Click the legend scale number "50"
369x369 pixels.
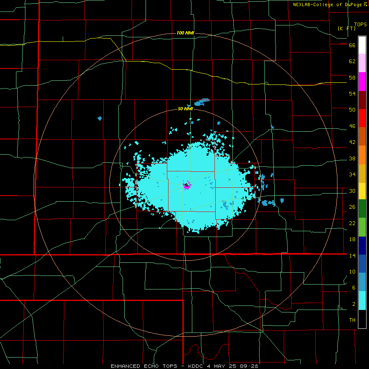coord(352,110)
